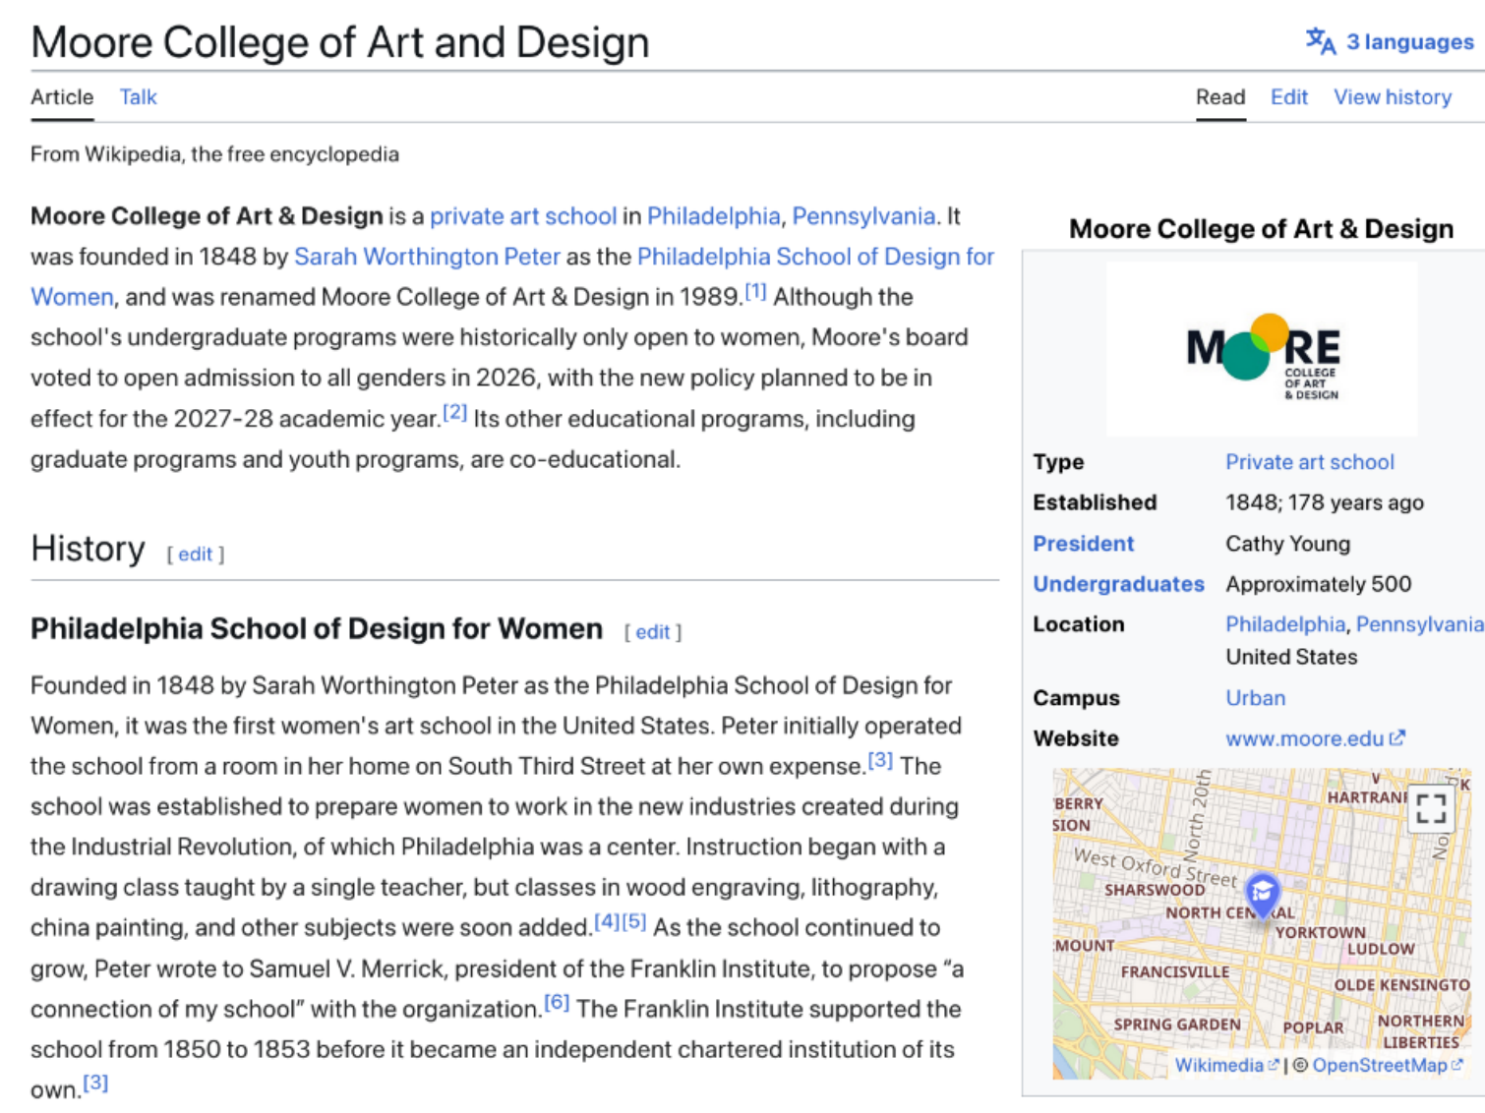Select the Article tab
1485x1113 pixels.
click(62, 96)
